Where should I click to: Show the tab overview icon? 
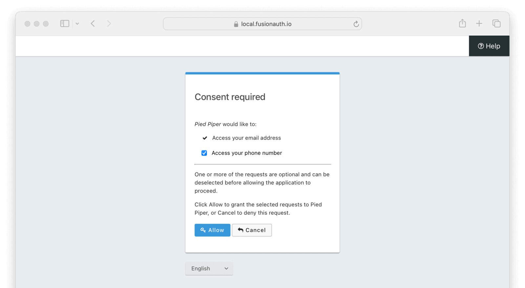[x=496, y=24]
